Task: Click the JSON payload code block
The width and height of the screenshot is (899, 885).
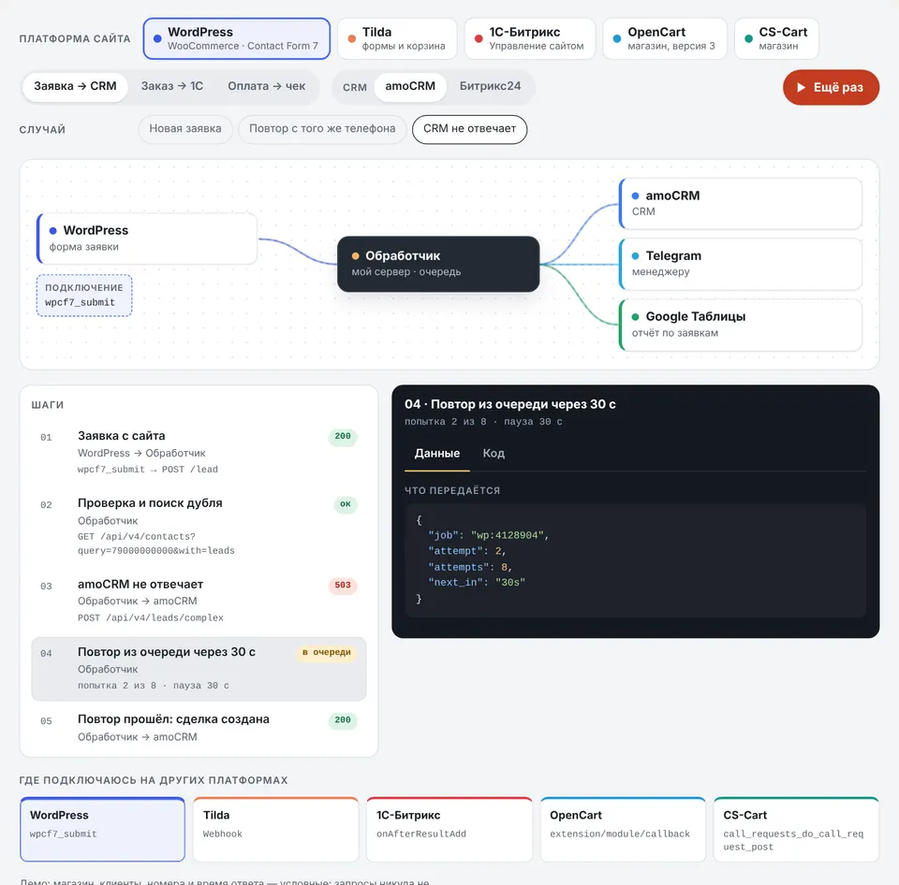Action: (x=635, y=560)
